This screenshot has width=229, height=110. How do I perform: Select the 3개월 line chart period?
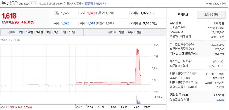40,32
